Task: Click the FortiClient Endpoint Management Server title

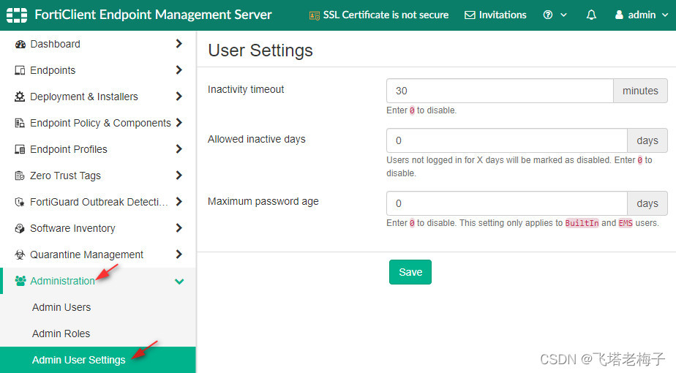Action: coord(153,15)
